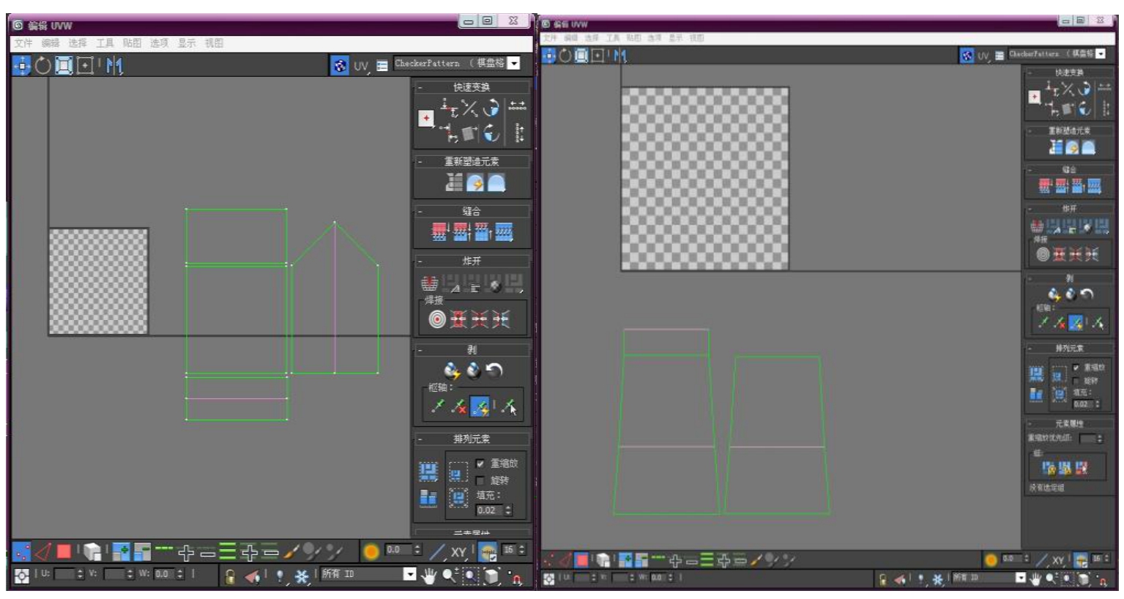
Task: Click Set Pivot icon in left window
Action: coord(426,118)
